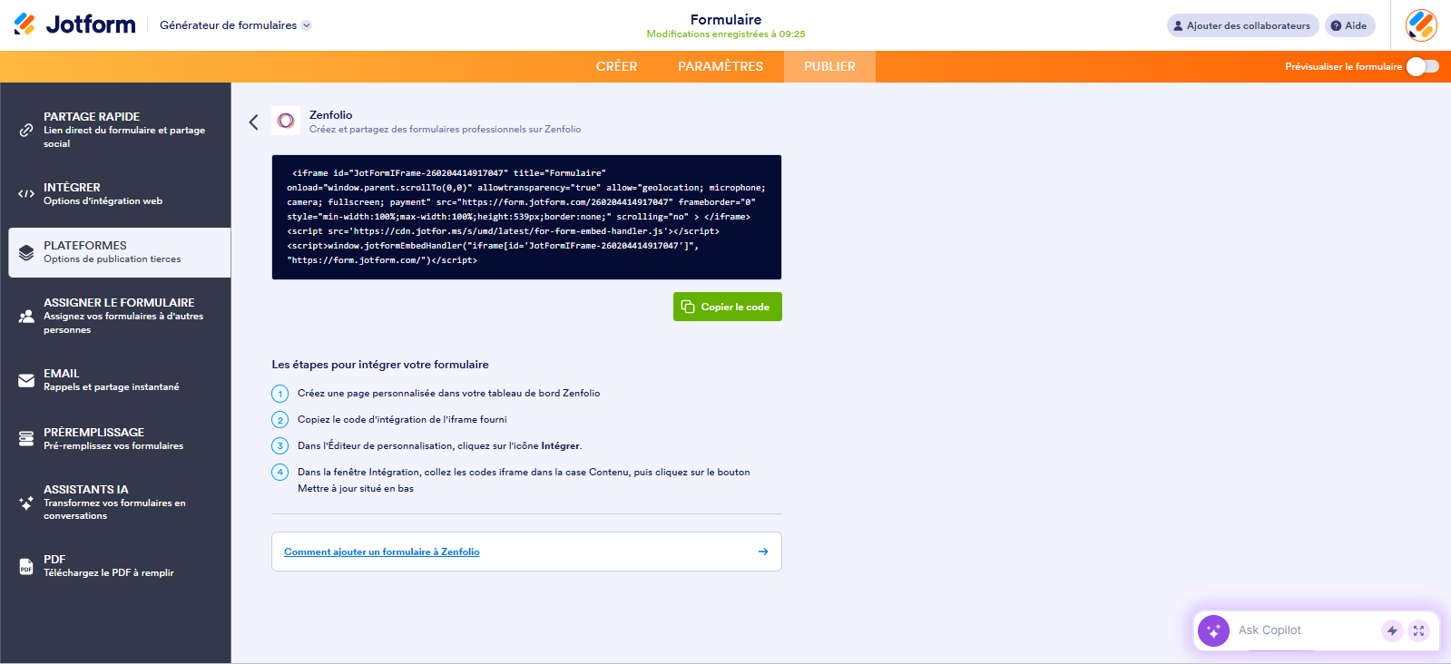1451x664 pixels.
Task: Open the EMAIL section in the sidebar
Action: coord(120,380)
